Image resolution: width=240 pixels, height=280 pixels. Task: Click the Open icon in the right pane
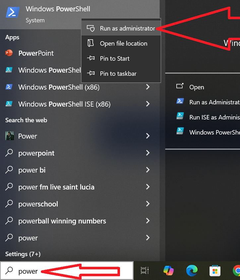[180, 86]
